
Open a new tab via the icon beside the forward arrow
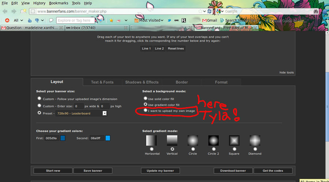pyautogui.click(x=23, y=11)
